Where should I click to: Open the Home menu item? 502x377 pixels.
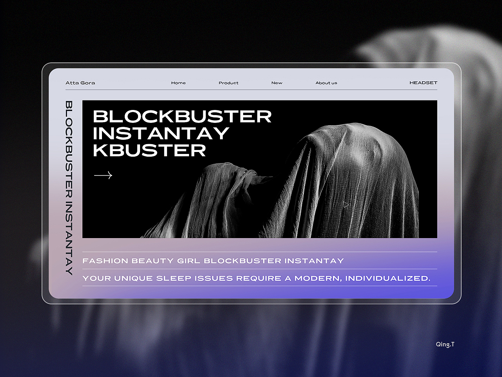pos(178,83)
